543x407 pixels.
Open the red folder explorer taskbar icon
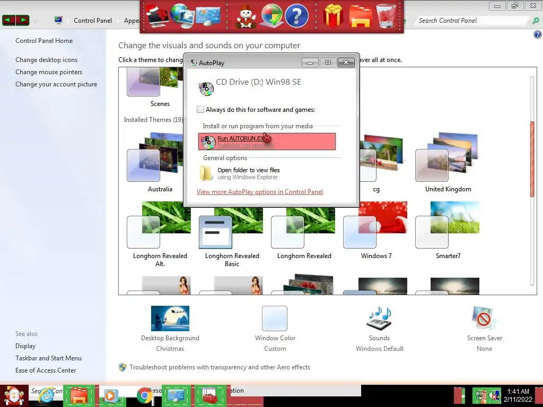pyautogui.click(x=78, y=396)
